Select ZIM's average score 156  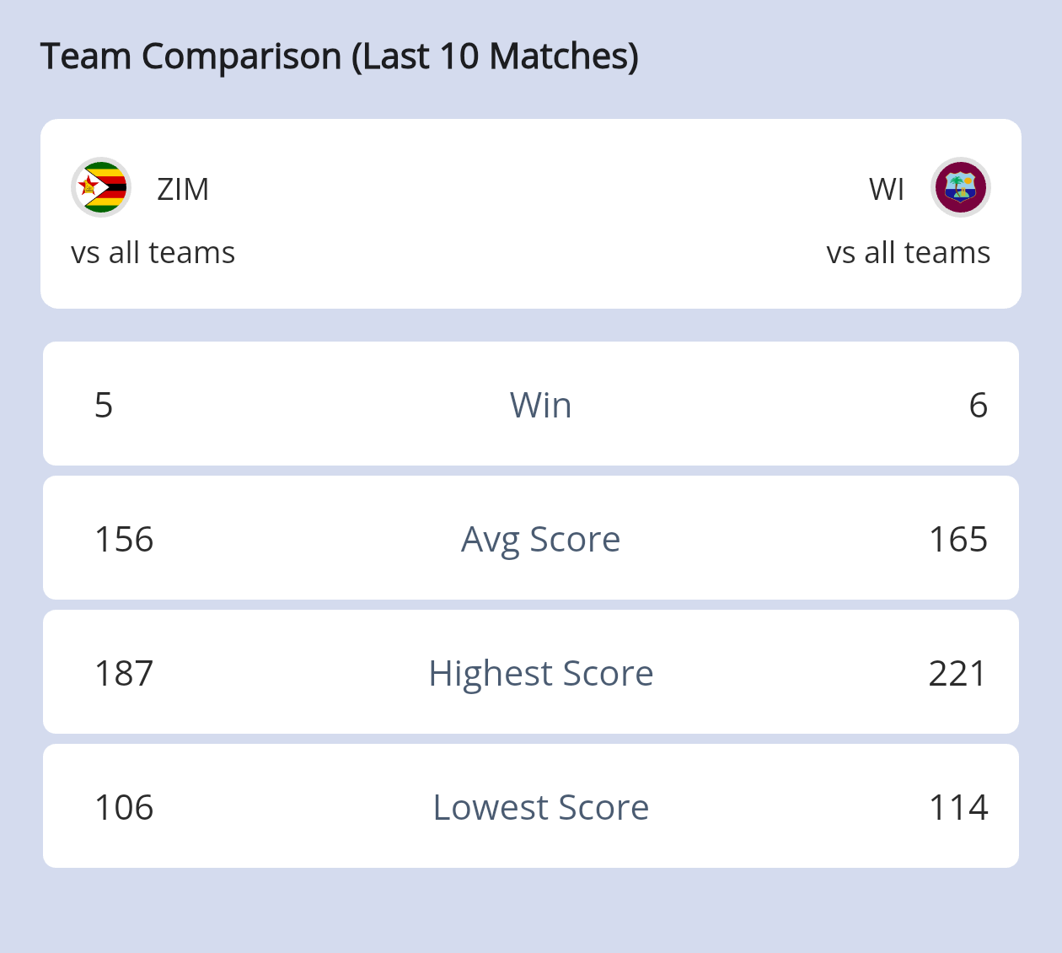point(124,539)
